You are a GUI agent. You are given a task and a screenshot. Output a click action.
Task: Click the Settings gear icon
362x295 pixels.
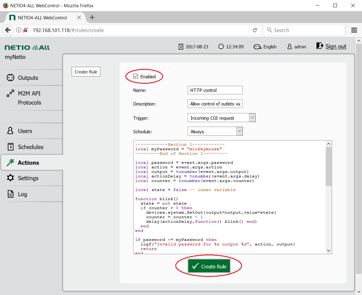pyautogui.click(x=10, y=178)
